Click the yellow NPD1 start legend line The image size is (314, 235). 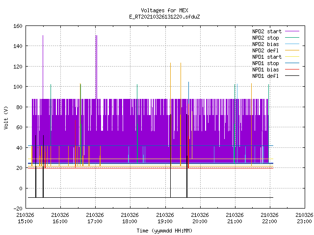tap(292, 57)
